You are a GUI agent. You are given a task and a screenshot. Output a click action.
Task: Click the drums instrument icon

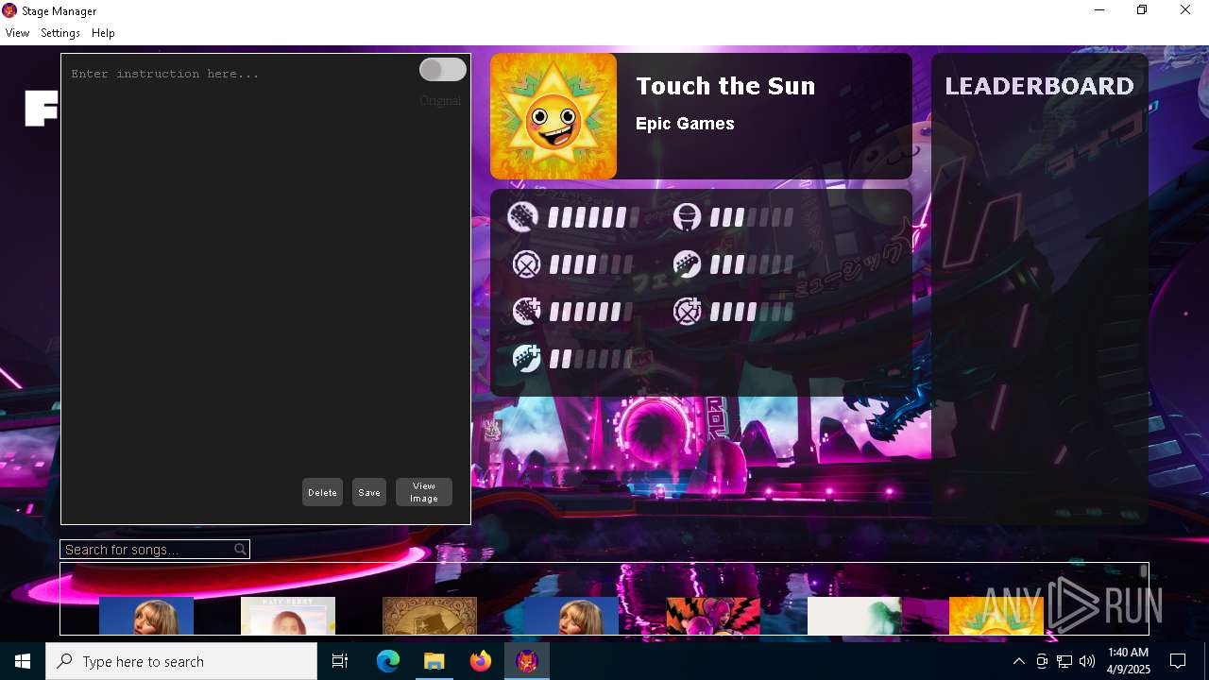526,264
